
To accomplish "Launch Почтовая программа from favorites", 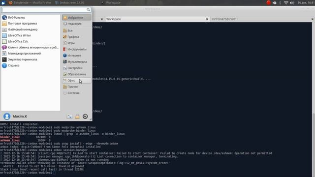I will click(x=31, y=24).
